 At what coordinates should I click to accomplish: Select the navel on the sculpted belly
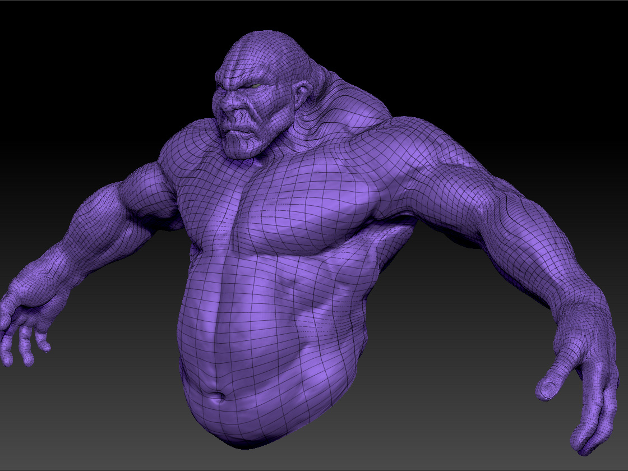click(x=218, y=396)
